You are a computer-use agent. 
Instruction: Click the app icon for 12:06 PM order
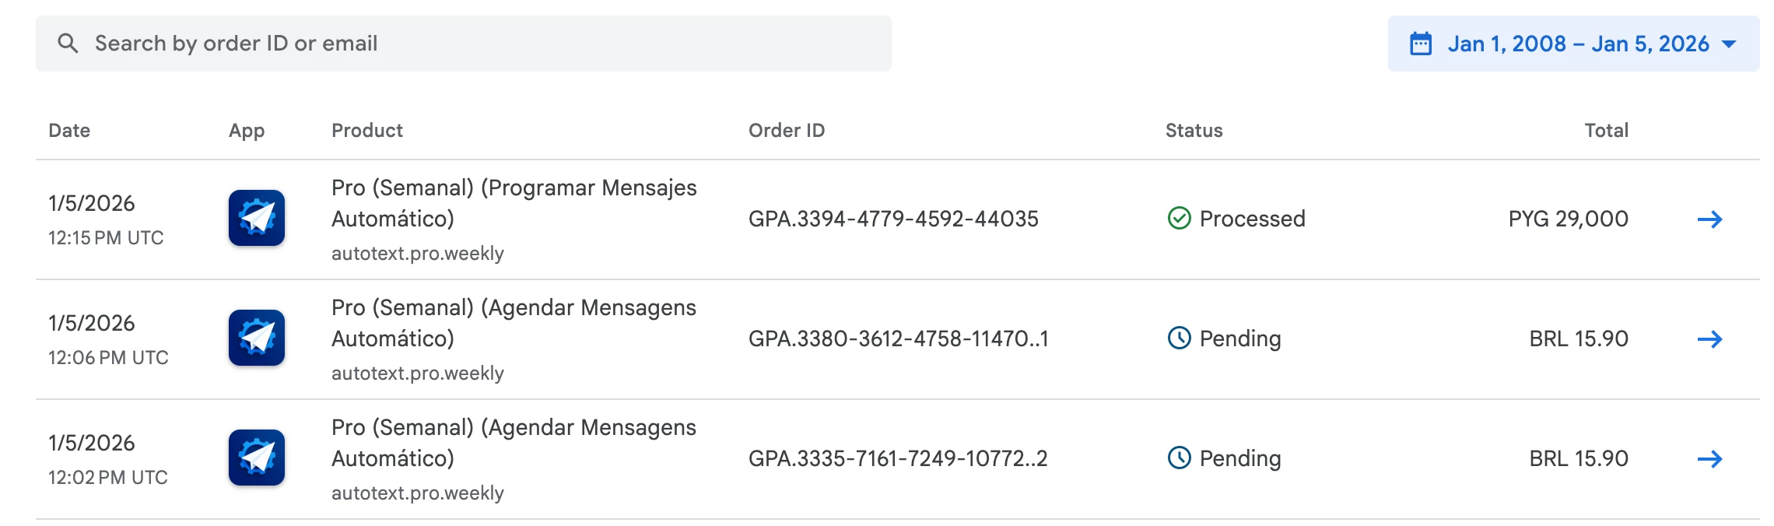pyautogui.click(x=257, y=338)
